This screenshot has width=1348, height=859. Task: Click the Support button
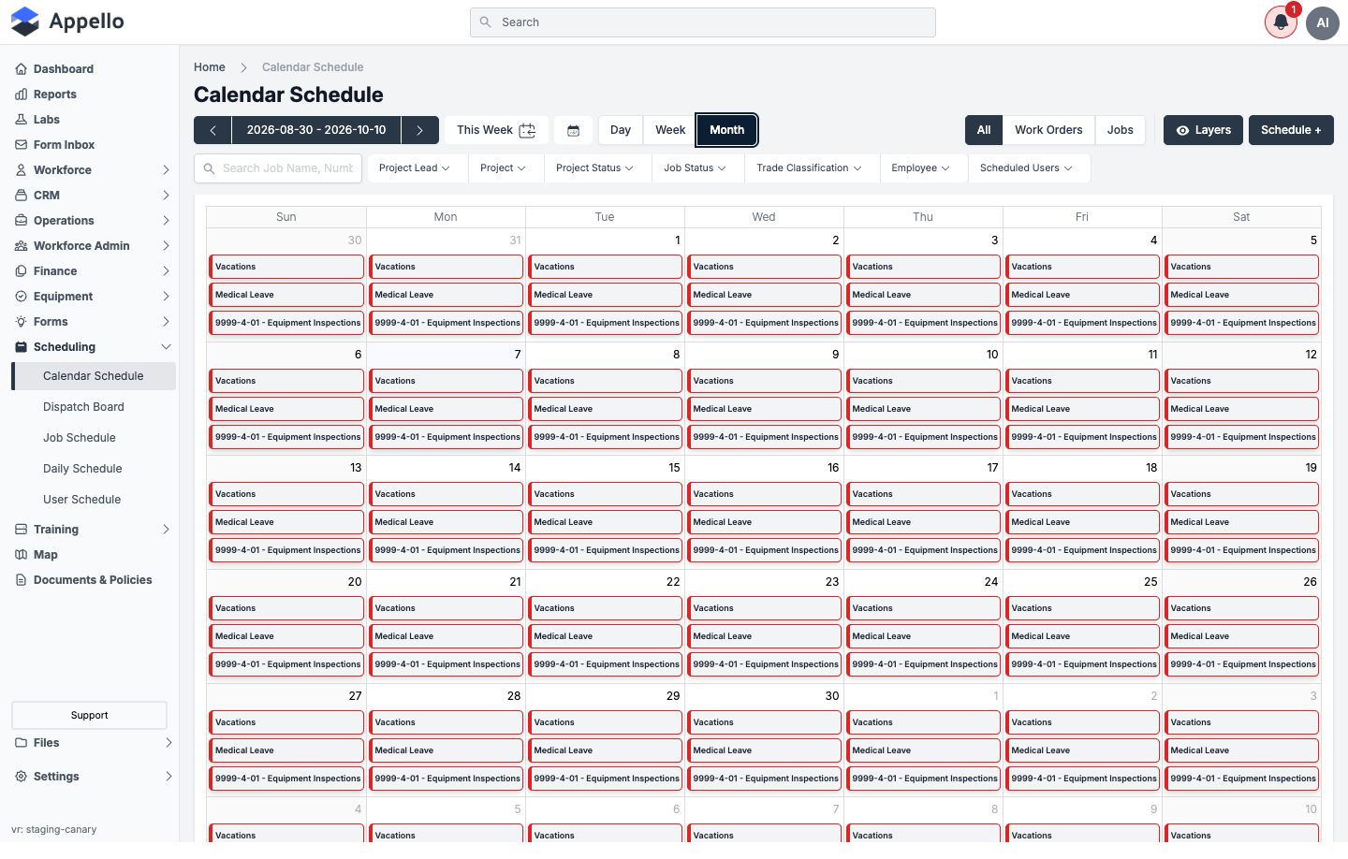pyautogui.click(x=90, y=715)
